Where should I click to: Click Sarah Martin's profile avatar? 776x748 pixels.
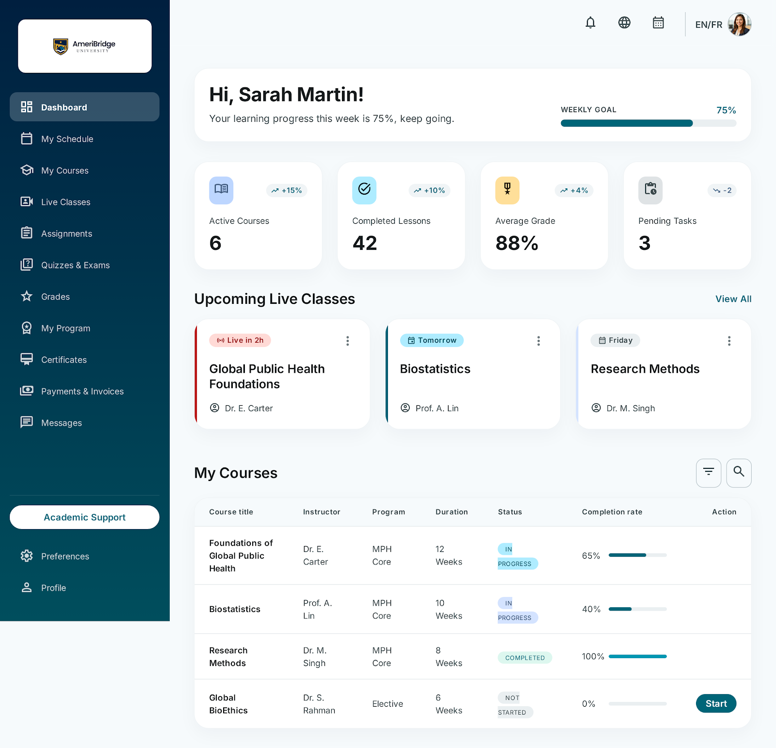[740, 24]
